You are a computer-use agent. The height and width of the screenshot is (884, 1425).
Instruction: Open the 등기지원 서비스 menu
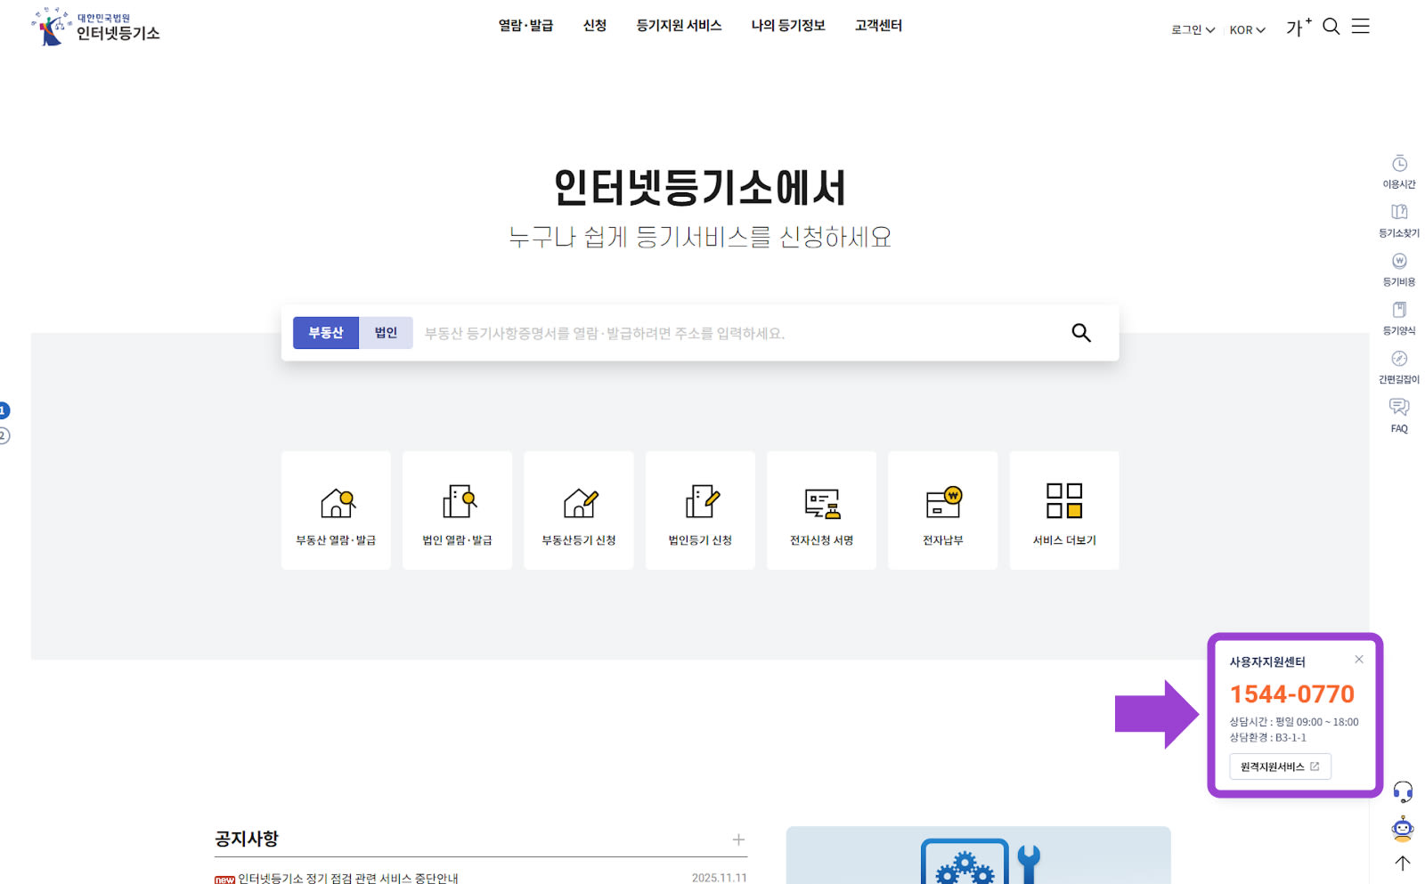[679, 26]
